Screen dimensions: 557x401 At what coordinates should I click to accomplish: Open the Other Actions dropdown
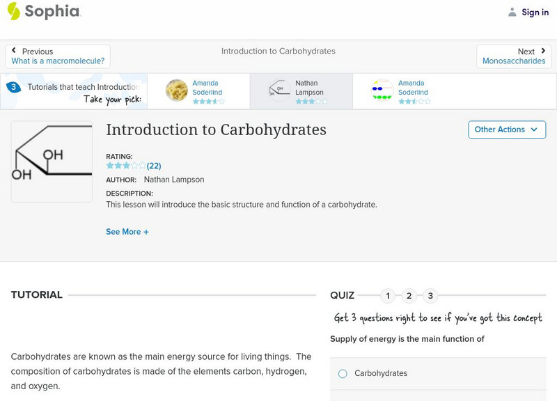point(506,129)
